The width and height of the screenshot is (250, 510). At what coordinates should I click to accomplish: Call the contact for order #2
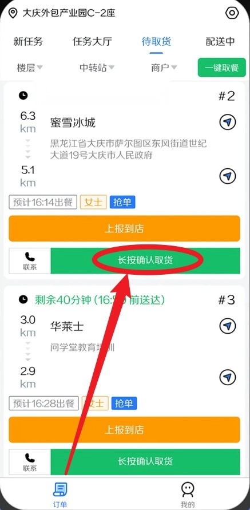click(x=30, y=261)
